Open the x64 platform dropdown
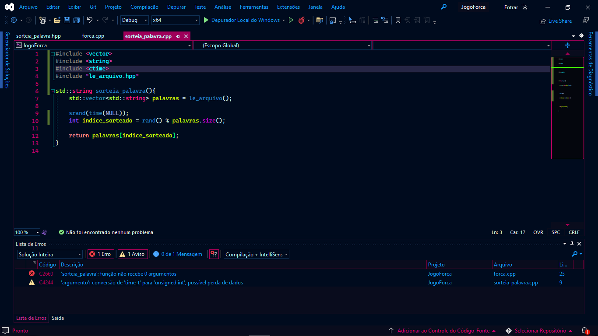Viewport: 598px width, 336px height. coord(175,20)
